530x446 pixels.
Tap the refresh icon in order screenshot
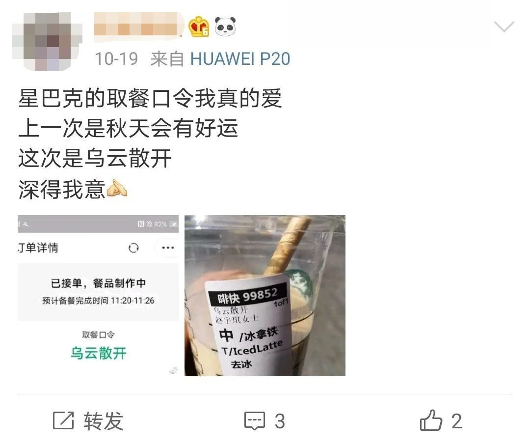133,248
